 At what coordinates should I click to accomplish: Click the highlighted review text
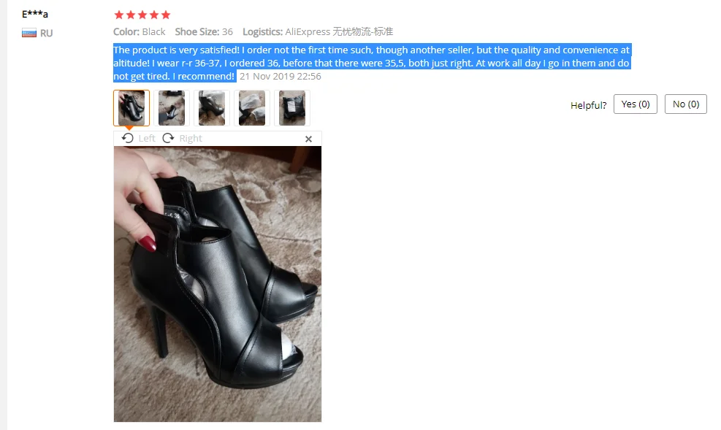(372, 63)
